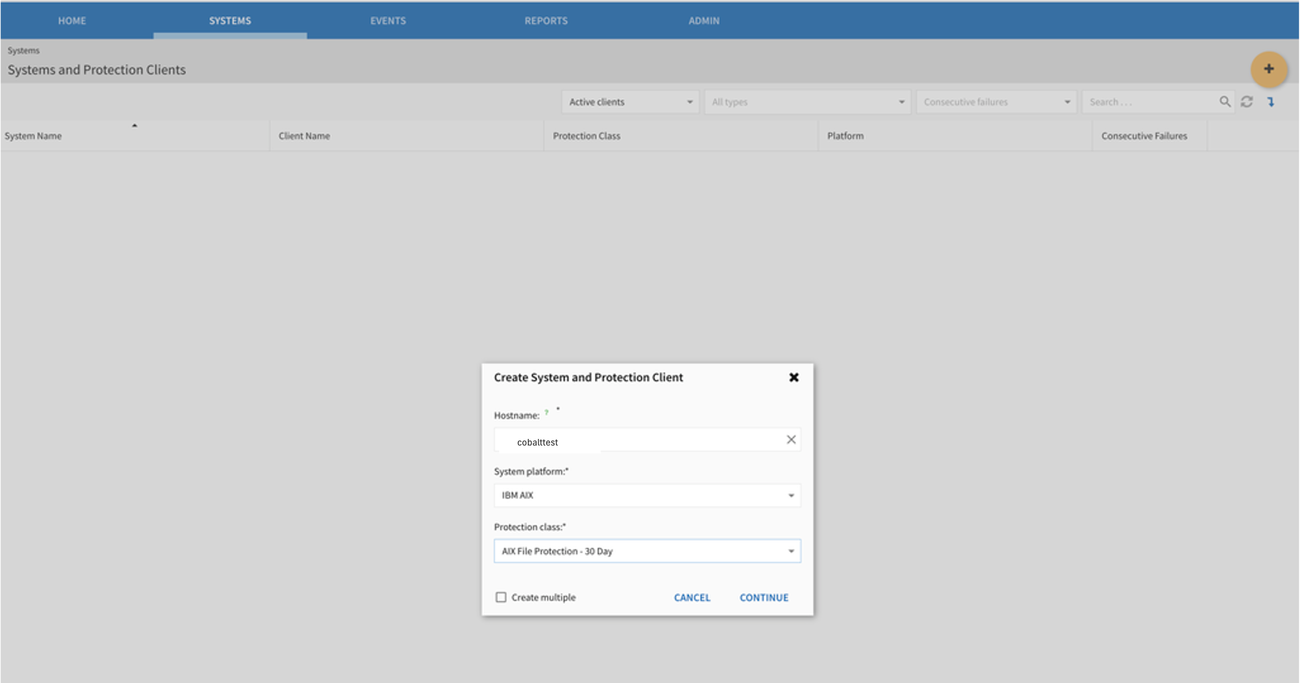Open the Active clients dropdown
1300x683 pixels.
pyautogui.click(x=630, y=102)
